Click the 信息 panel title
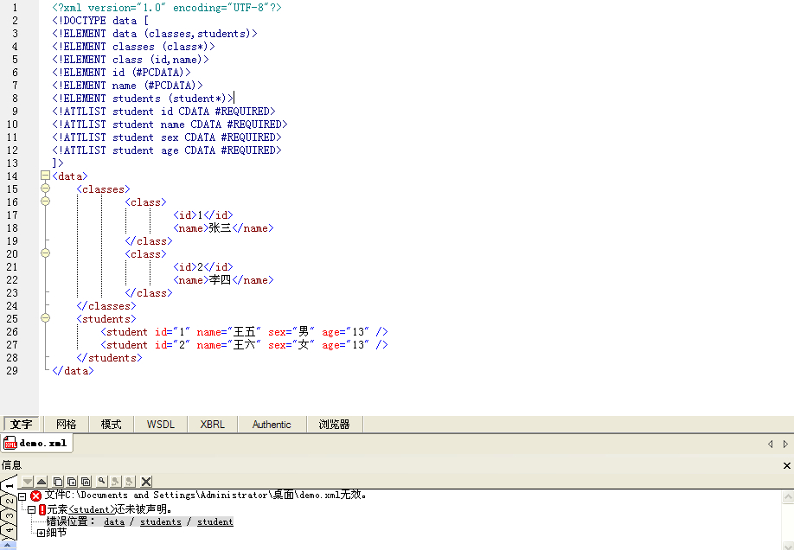The height and width of the screenshot is (550, 794). (x=11, y=465)
